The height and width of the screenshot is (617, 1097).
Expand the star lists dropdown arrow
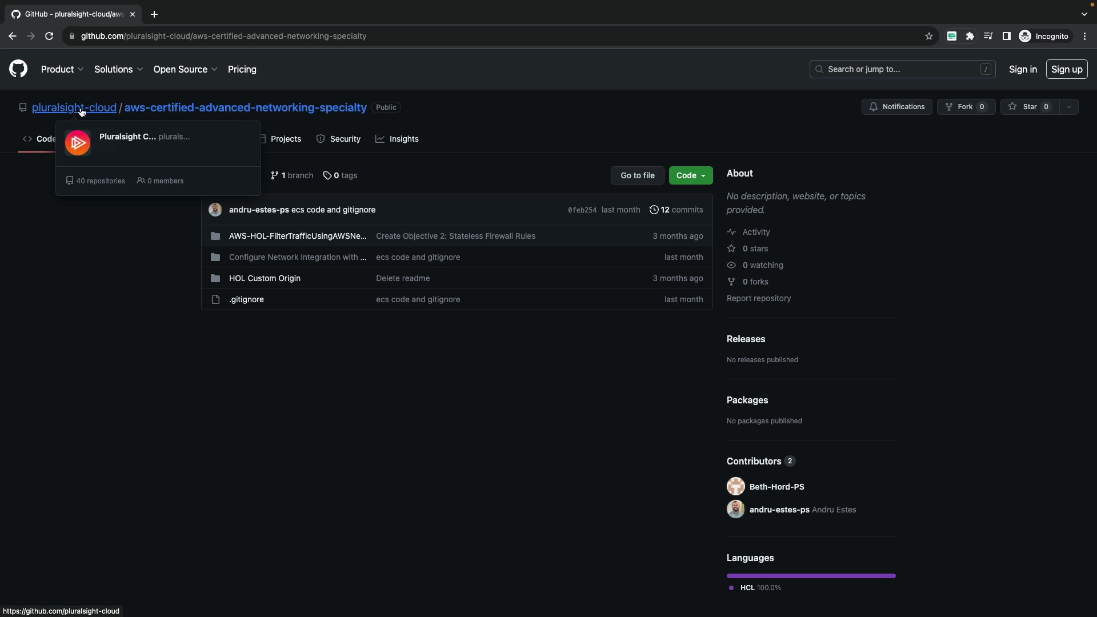[1068, 107]
